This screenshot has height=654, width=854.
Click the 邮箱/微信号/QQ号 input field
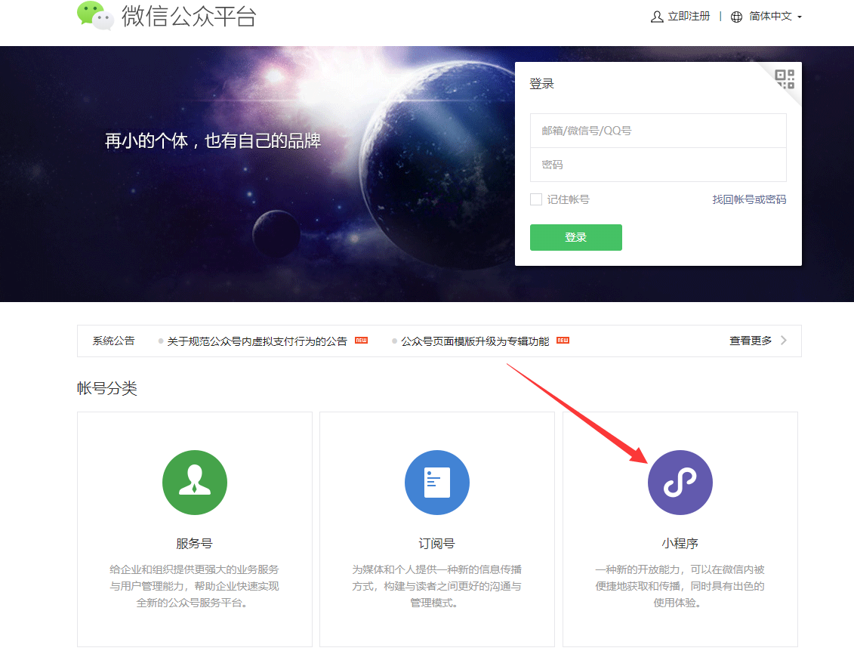[658, 131]
